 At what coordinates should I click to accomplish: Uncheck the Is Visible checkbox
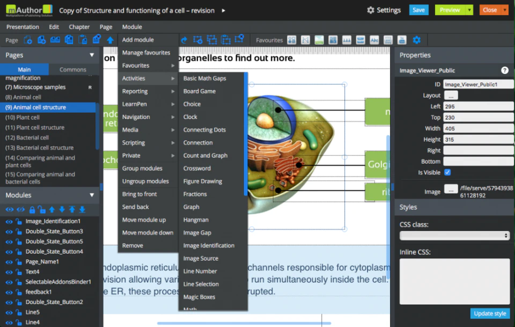click(447, 173)
